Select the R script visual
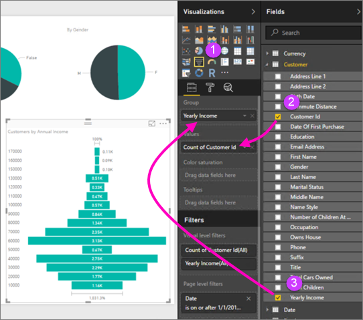 [212, 73]
